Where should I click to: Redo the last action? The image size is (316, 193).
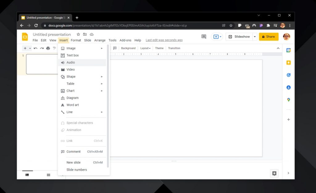pos(42,48)
